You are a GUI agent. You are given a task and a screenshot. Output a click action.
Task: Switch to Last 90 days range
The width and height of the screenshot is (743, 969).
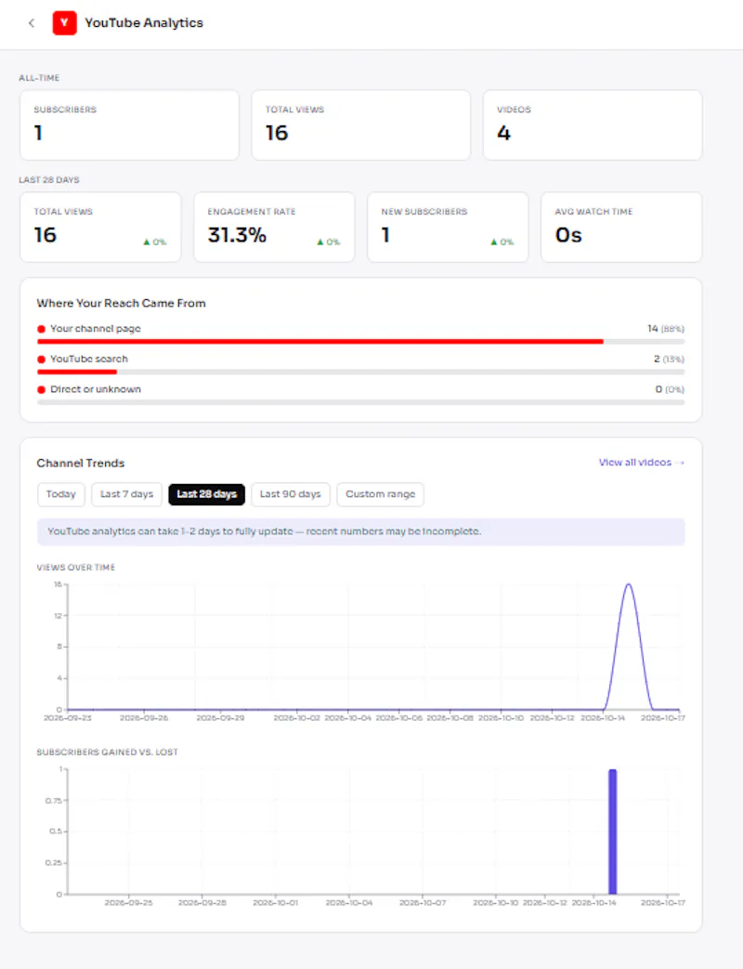291,494
